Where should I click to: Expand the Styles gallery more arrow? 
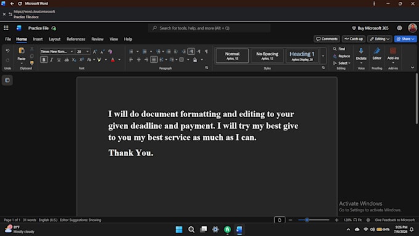coord(323,56)
